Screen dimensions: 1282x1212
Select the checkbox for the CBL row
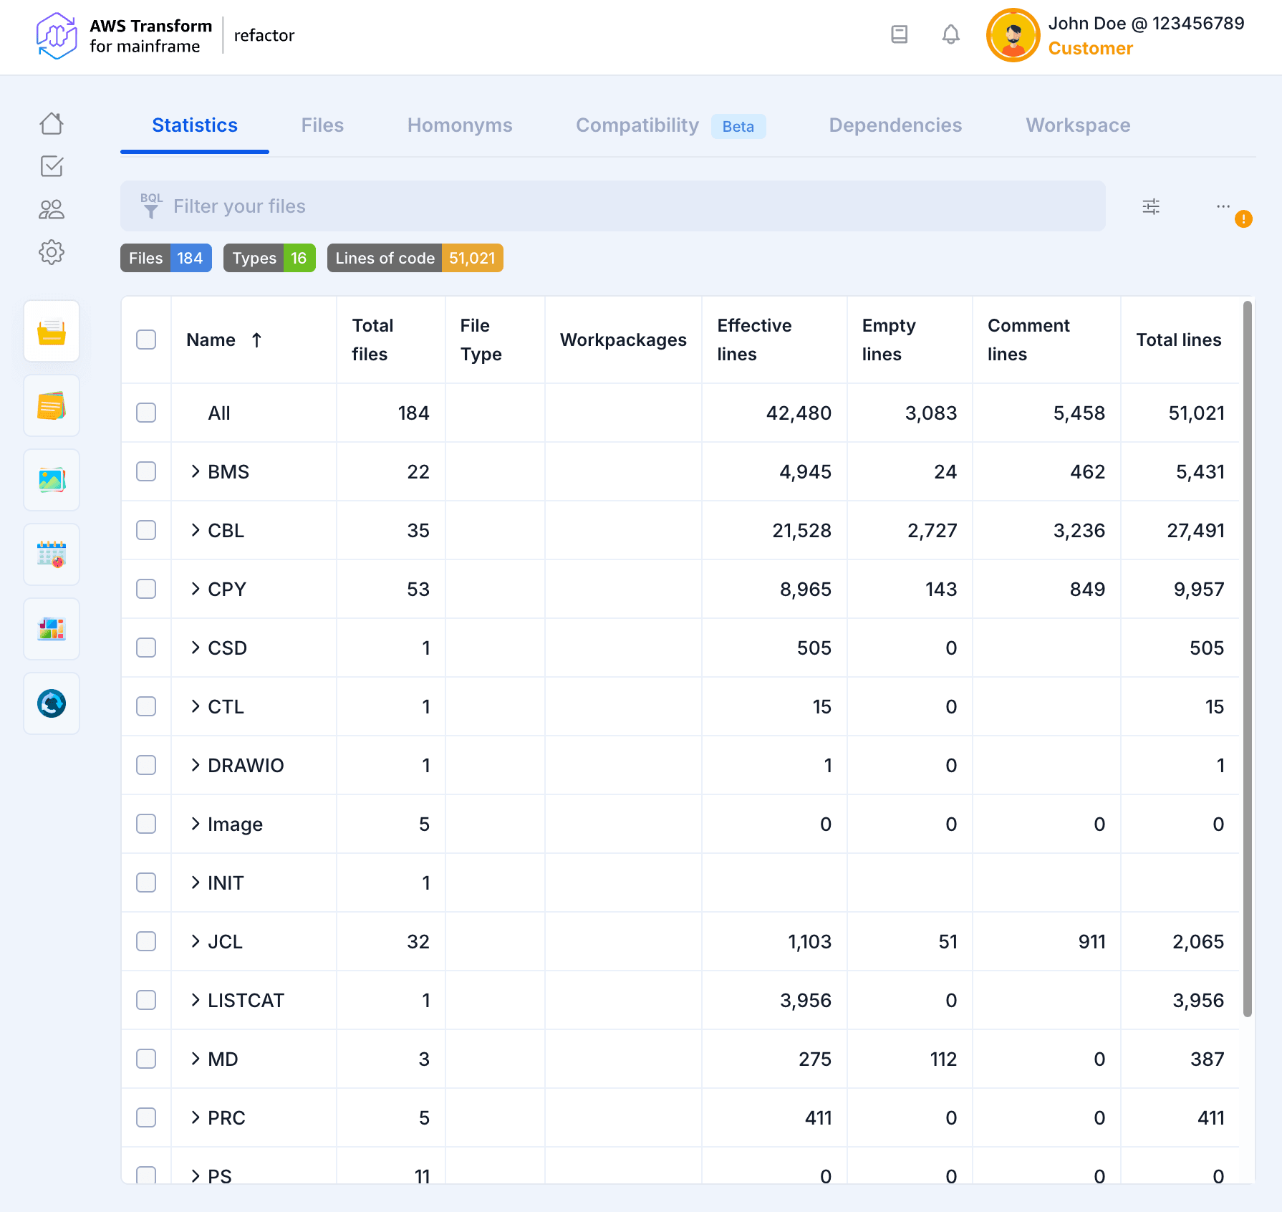coord(146,530)
